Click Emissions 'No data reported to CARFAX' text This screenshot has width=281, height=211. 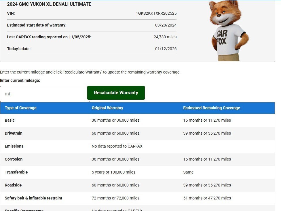tap(117, 146)
